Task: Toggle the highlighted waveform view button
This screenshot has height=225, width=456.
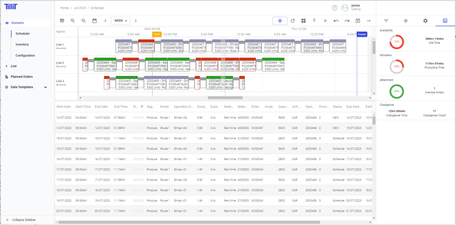Action: (280, 21)
